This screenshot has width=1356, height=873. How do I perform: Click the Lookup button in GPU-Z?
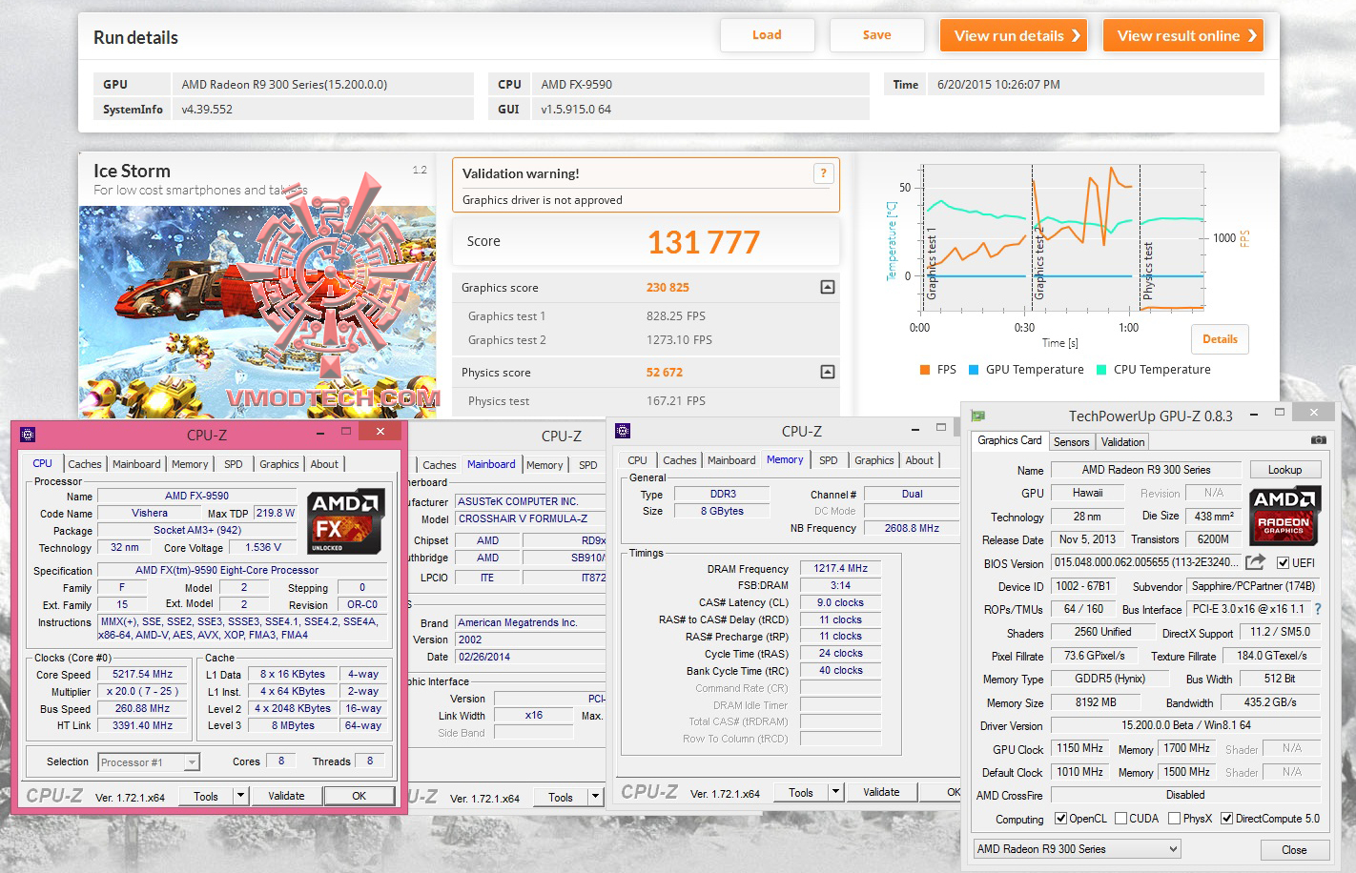pos(1284,470)
